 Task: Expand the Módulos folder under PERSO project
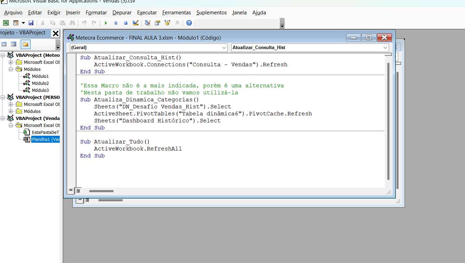11,111
